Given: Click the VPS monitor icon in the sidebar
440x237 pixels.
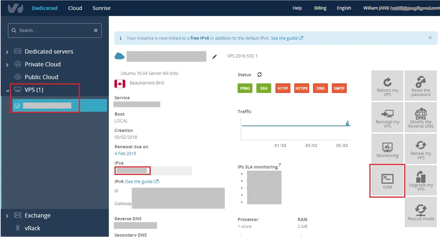Looking at the screenshot, I should [18, 90].
